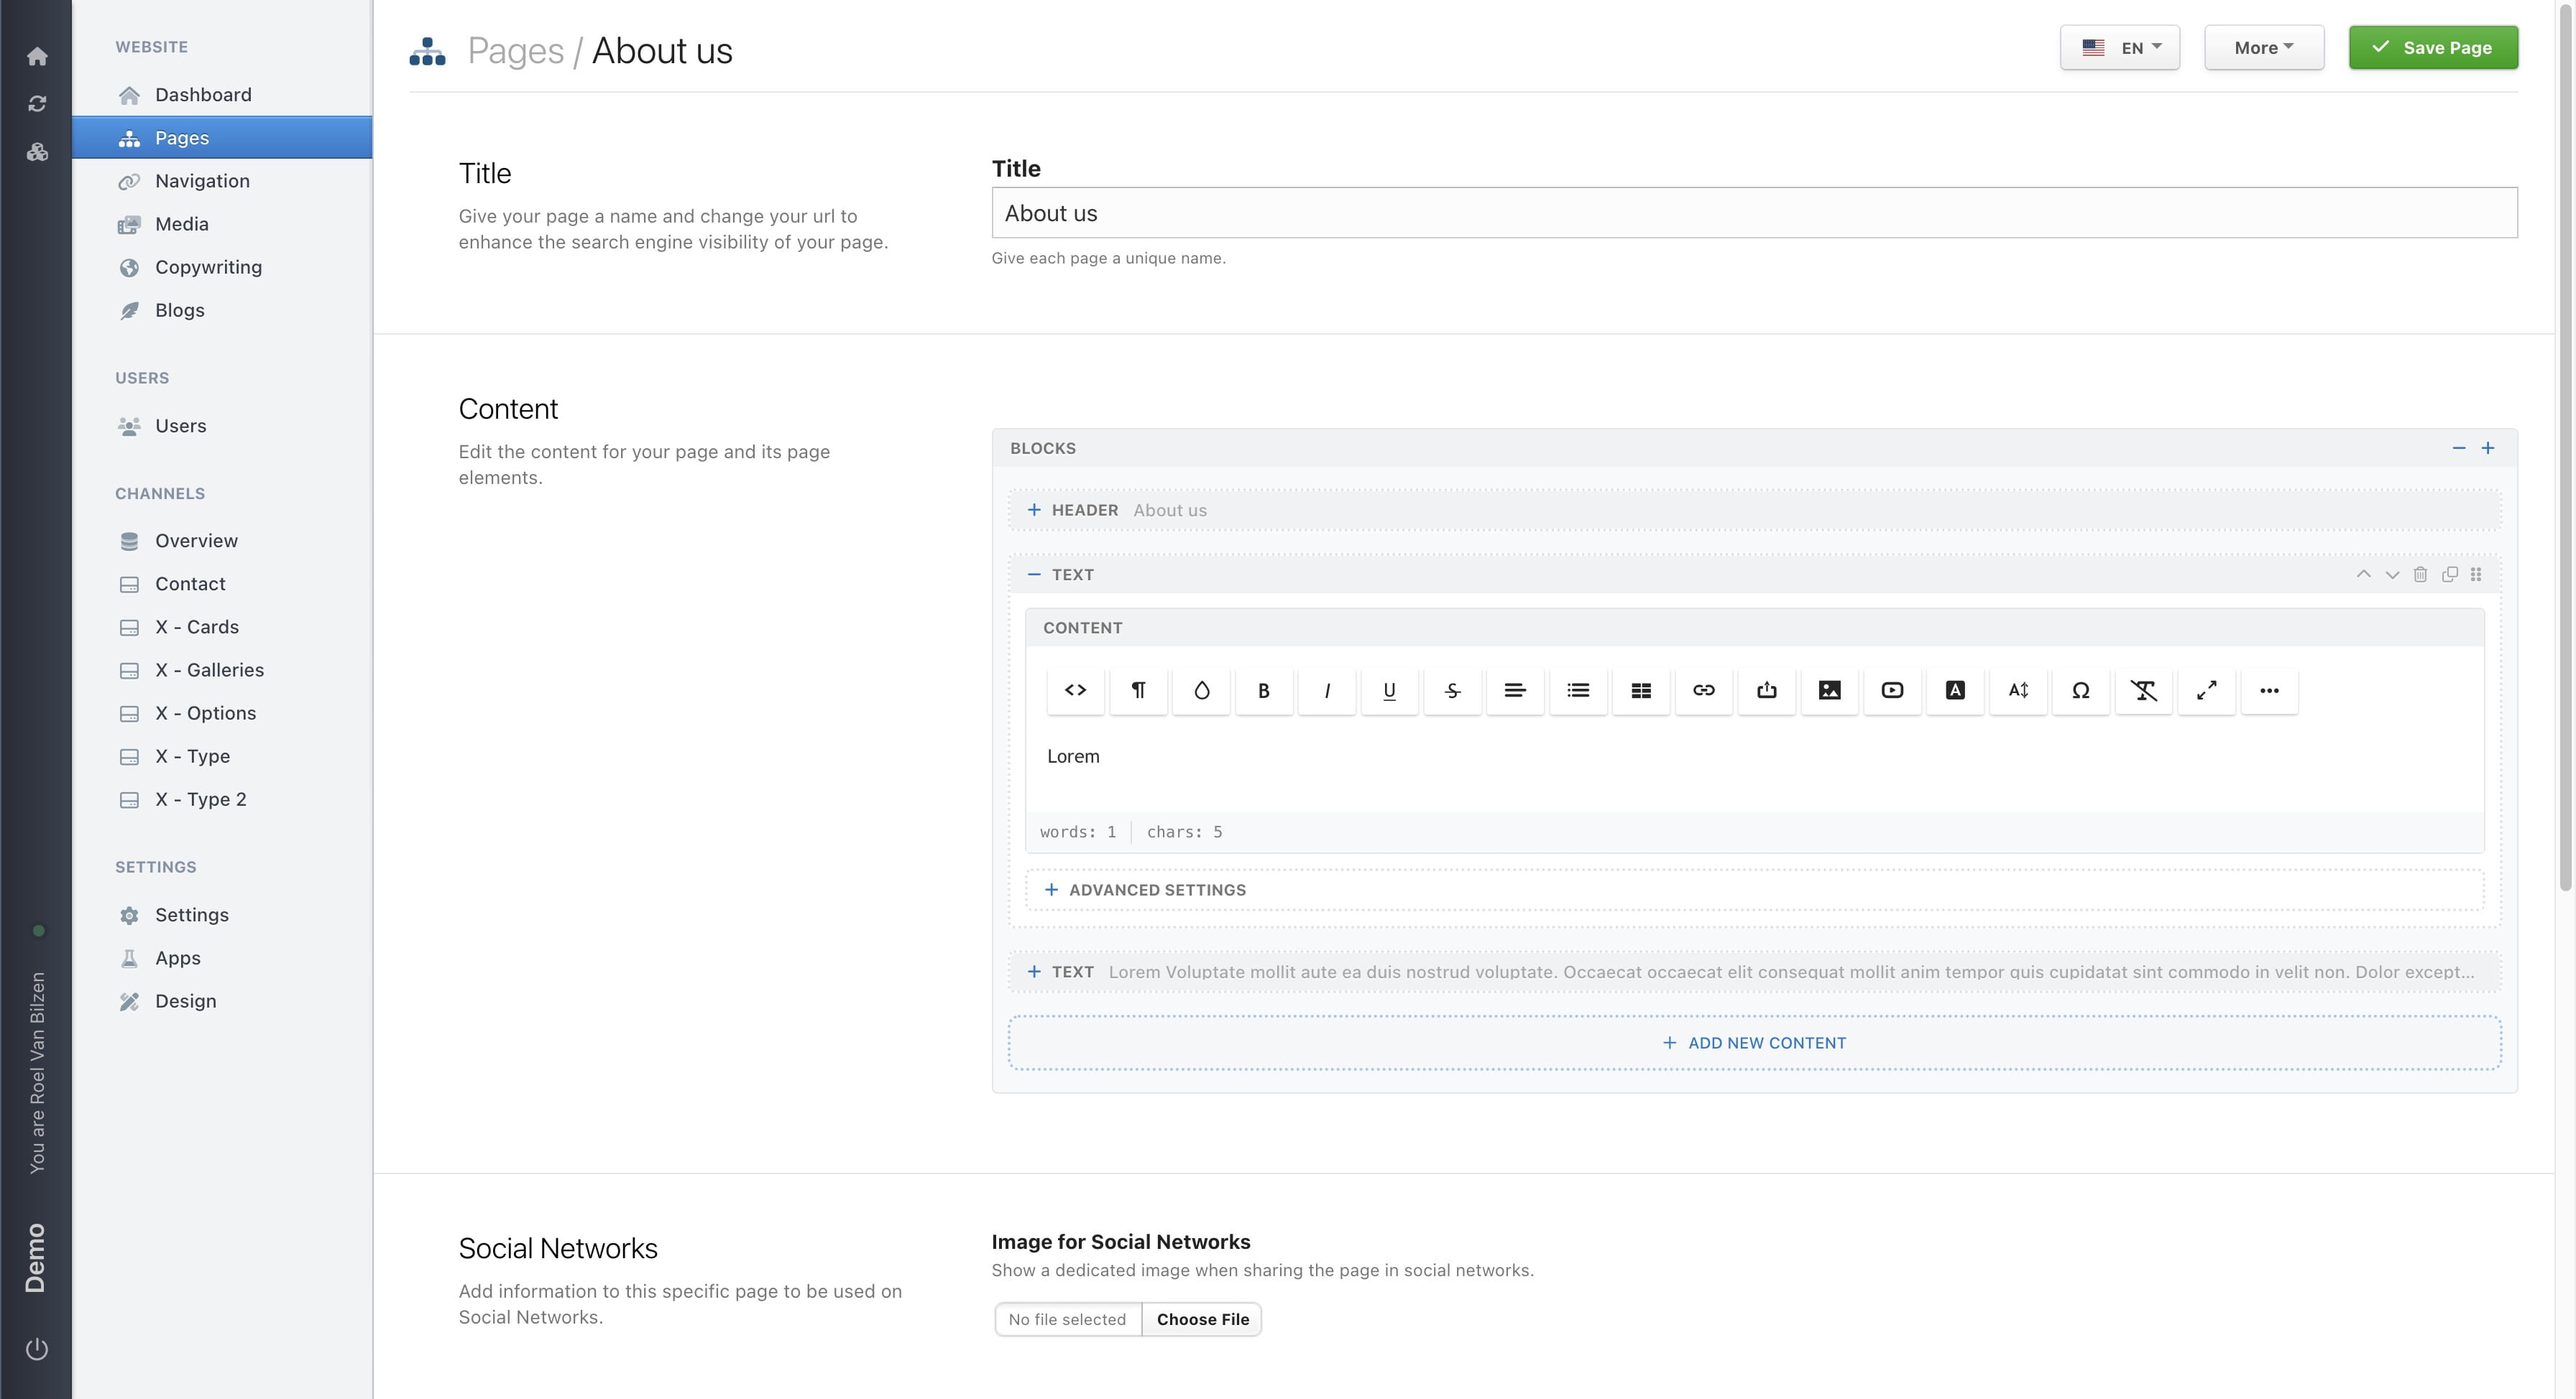The image size is (2576, 1399).
Task: Click the Save Page button
Action: pos(2432,48)
